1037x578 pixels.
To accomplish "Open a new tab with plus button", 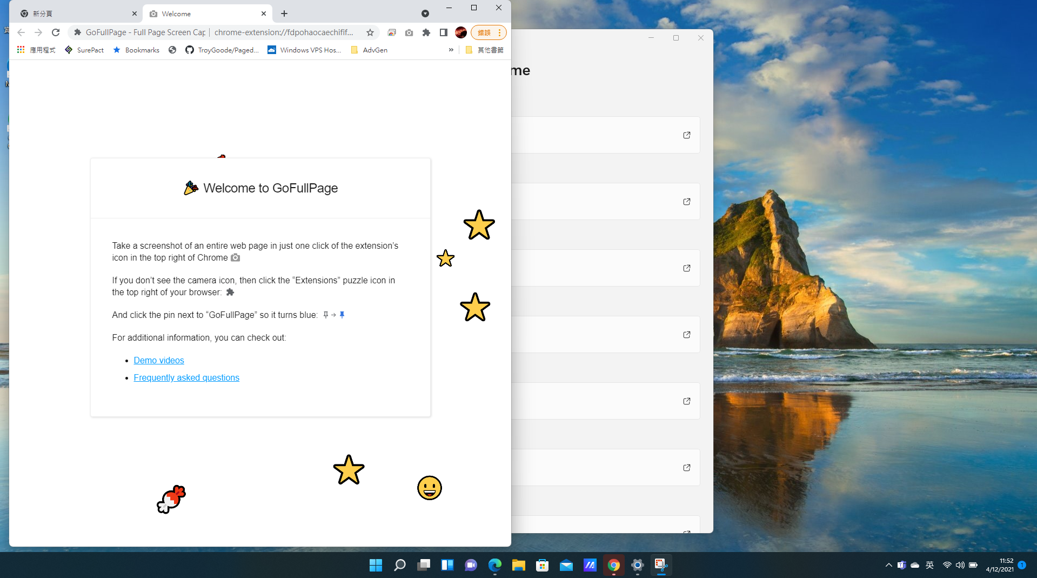I will tap(284, 14).
